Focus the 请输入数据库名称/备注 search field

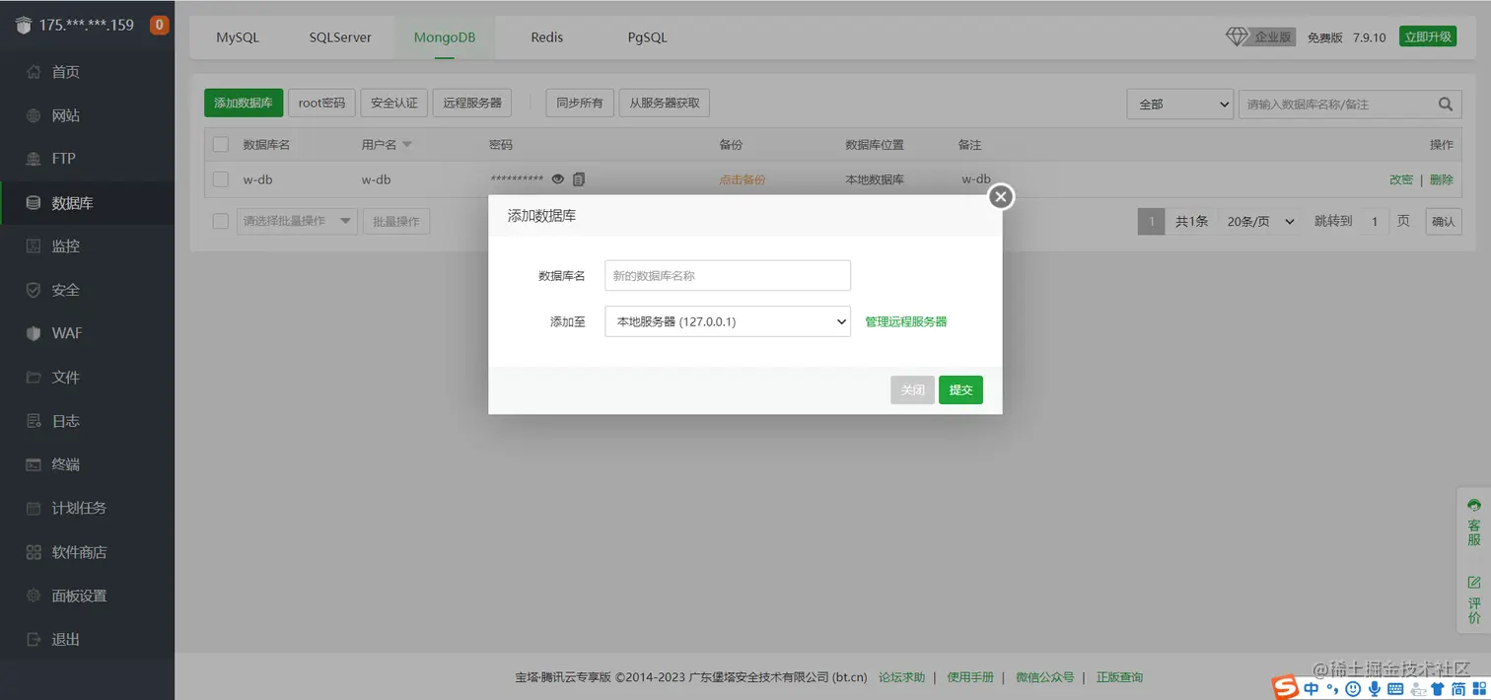pos(1337,104)
